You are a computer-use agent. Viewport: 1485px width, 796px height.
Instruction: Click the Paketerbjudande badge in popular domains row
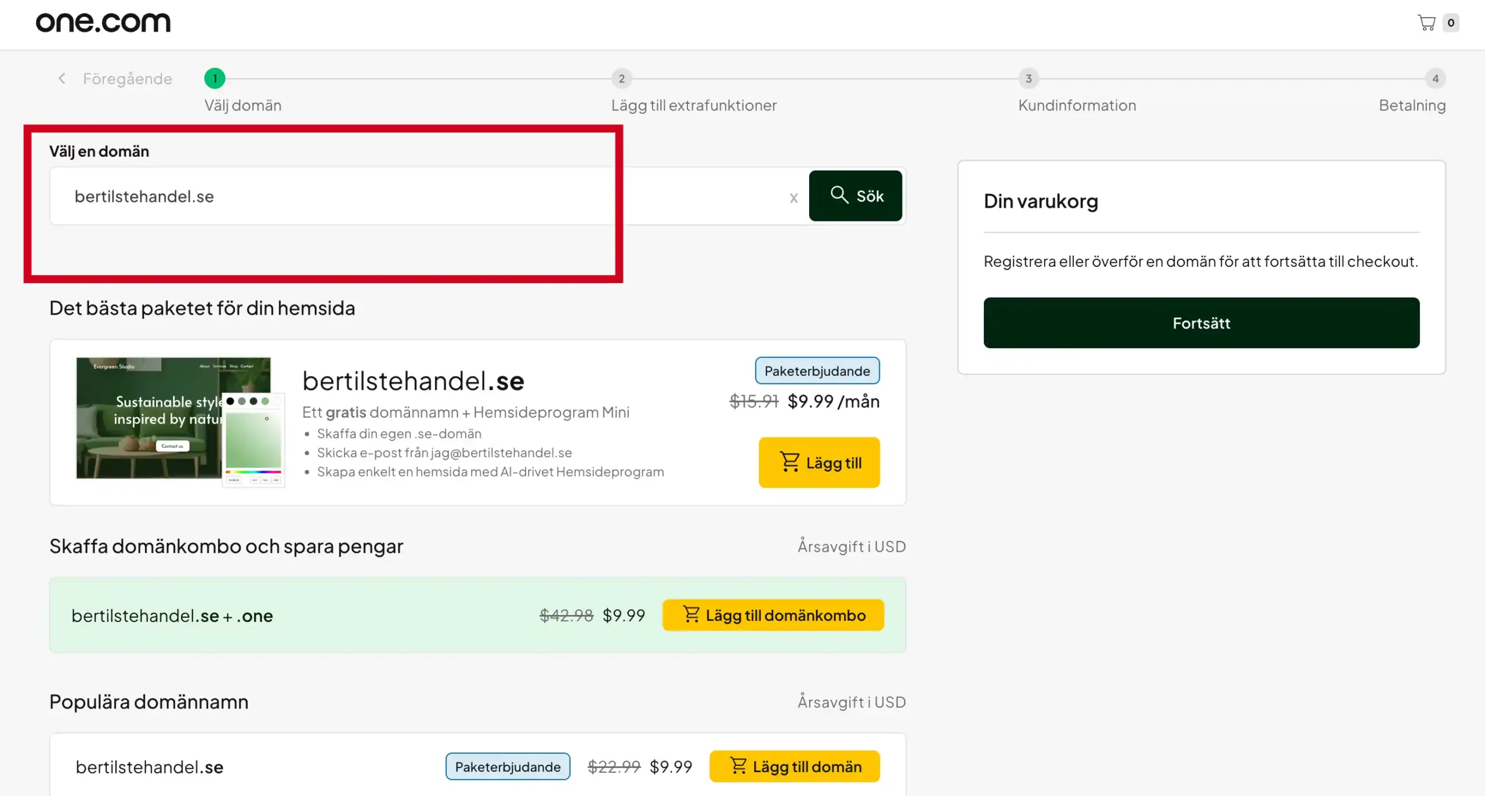pos(508,766)
